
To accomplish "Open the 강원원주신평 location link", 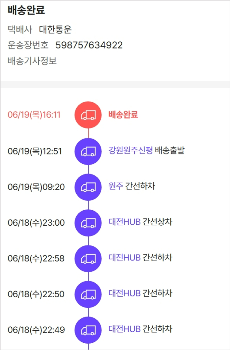I will point(130,150).
